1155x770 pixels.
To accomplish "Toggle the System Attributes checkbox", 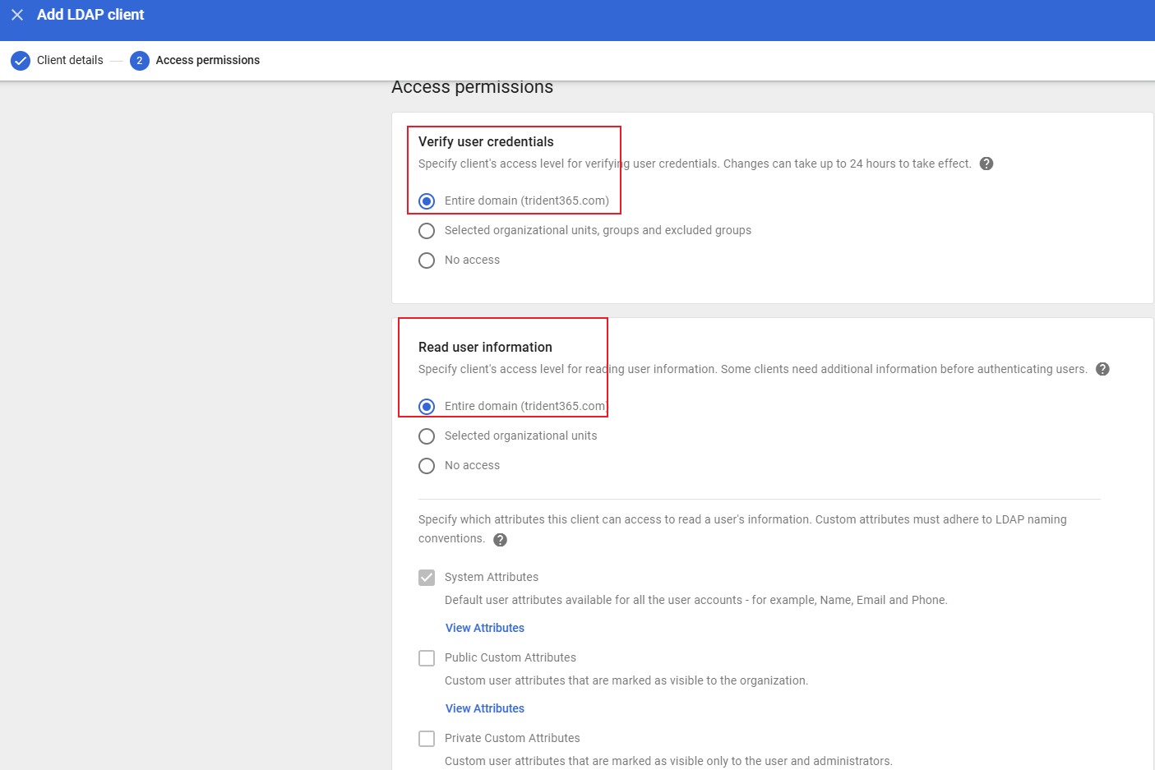I will point(427,578).
